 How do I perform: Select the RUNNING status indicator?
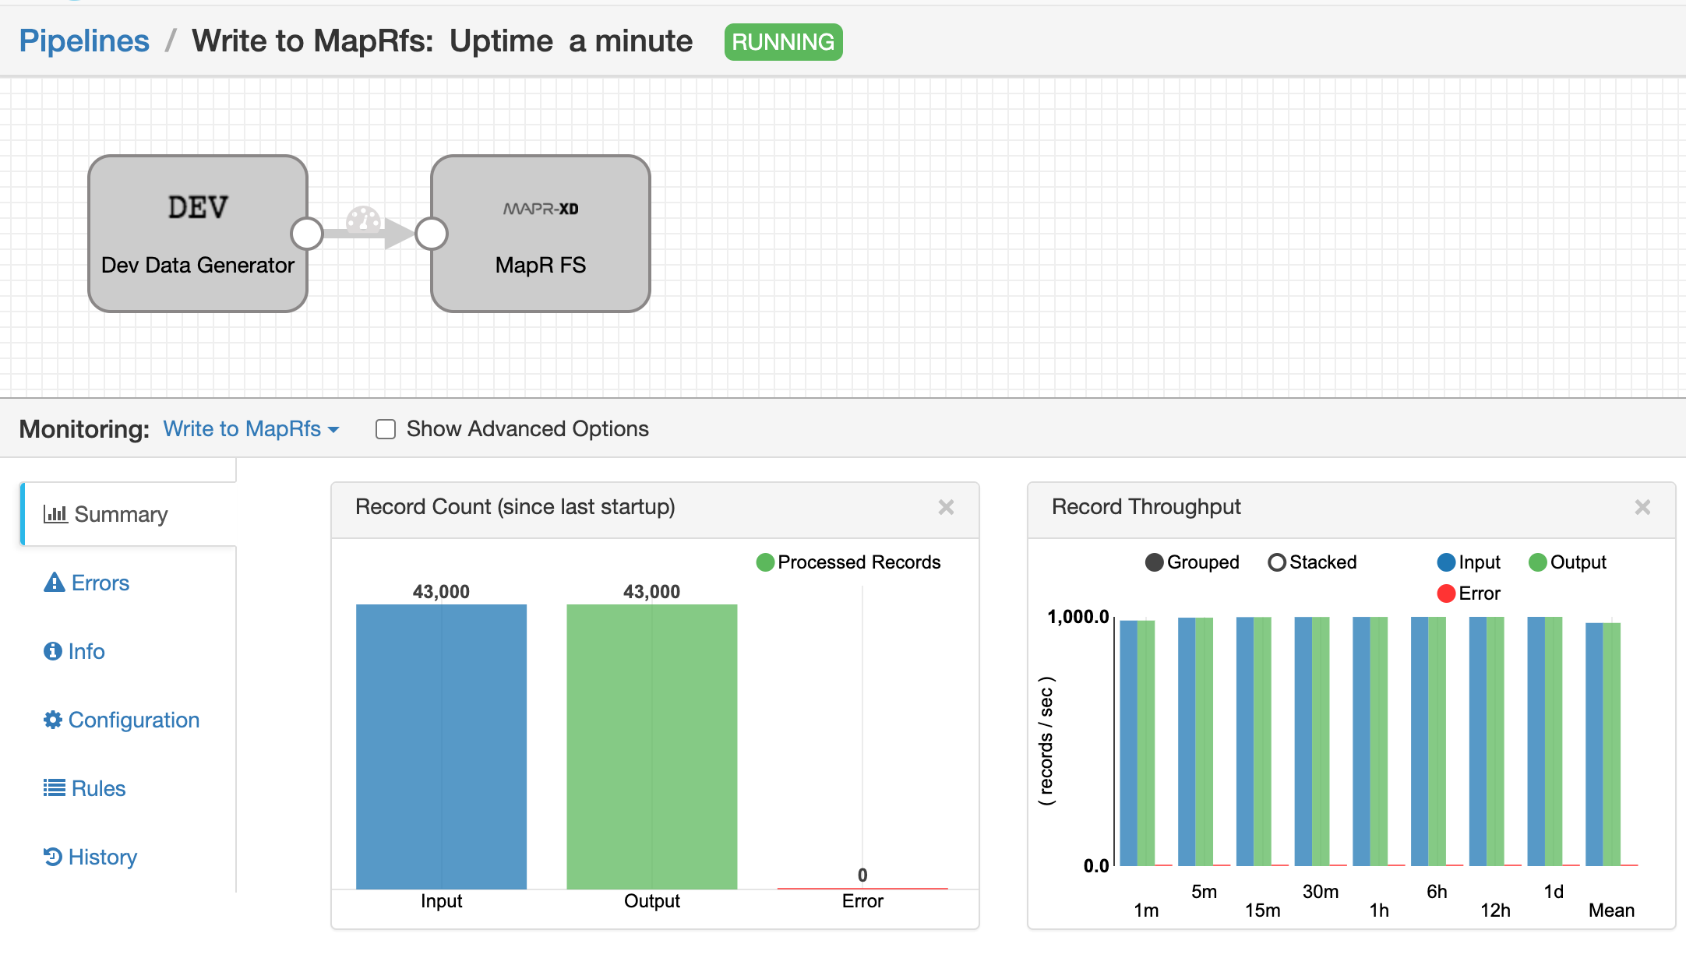783,40
